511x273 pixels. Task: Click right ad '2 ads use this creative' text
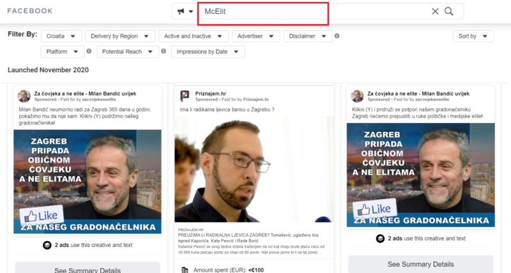click(427, 239)
